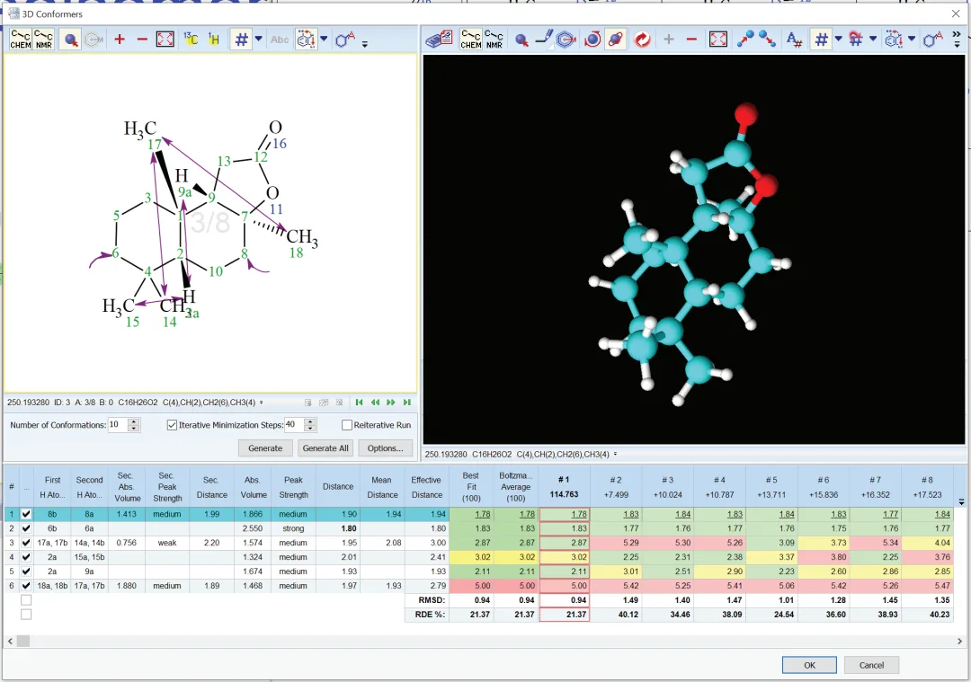Open the Options... dialog

click(x=385, y=448)
